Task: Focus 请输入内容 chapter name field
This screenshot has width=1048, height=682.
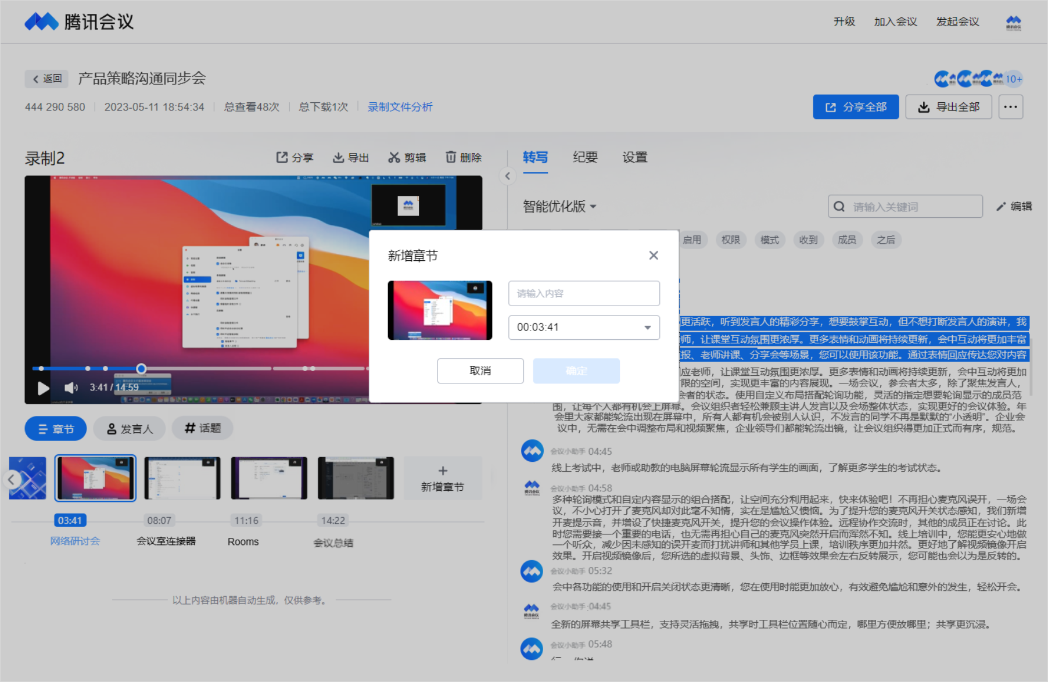Action: [x=584, y=293]
